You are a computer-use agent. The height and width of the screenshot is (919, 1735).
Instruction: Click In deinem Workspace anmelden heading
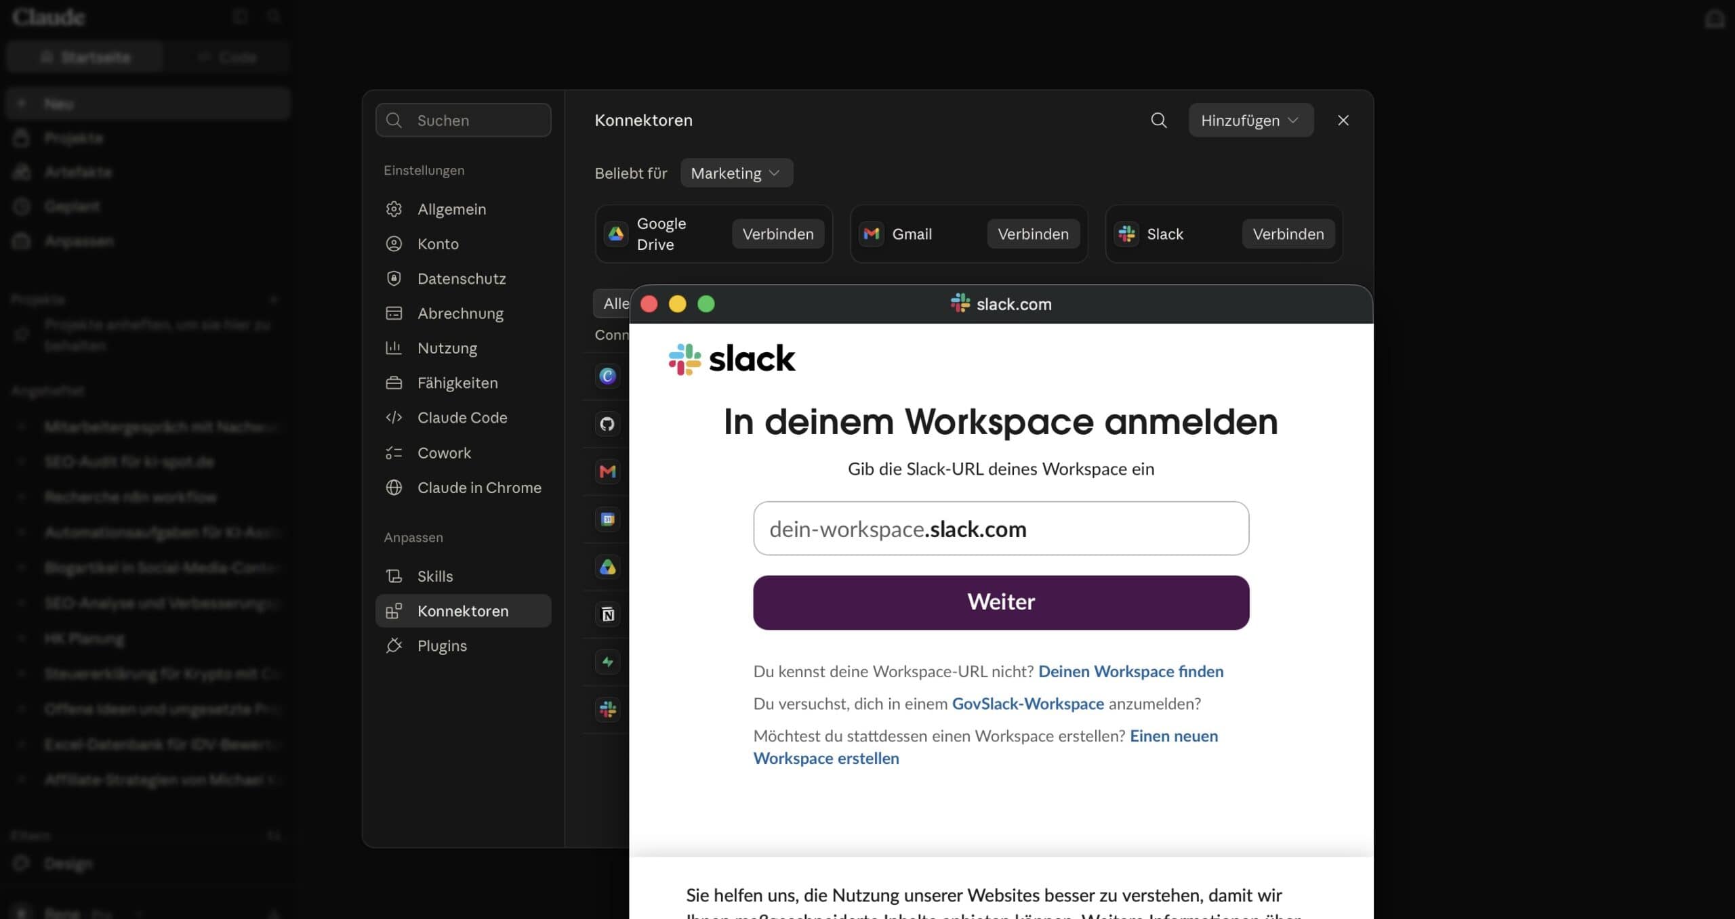tap(1001, 423)
